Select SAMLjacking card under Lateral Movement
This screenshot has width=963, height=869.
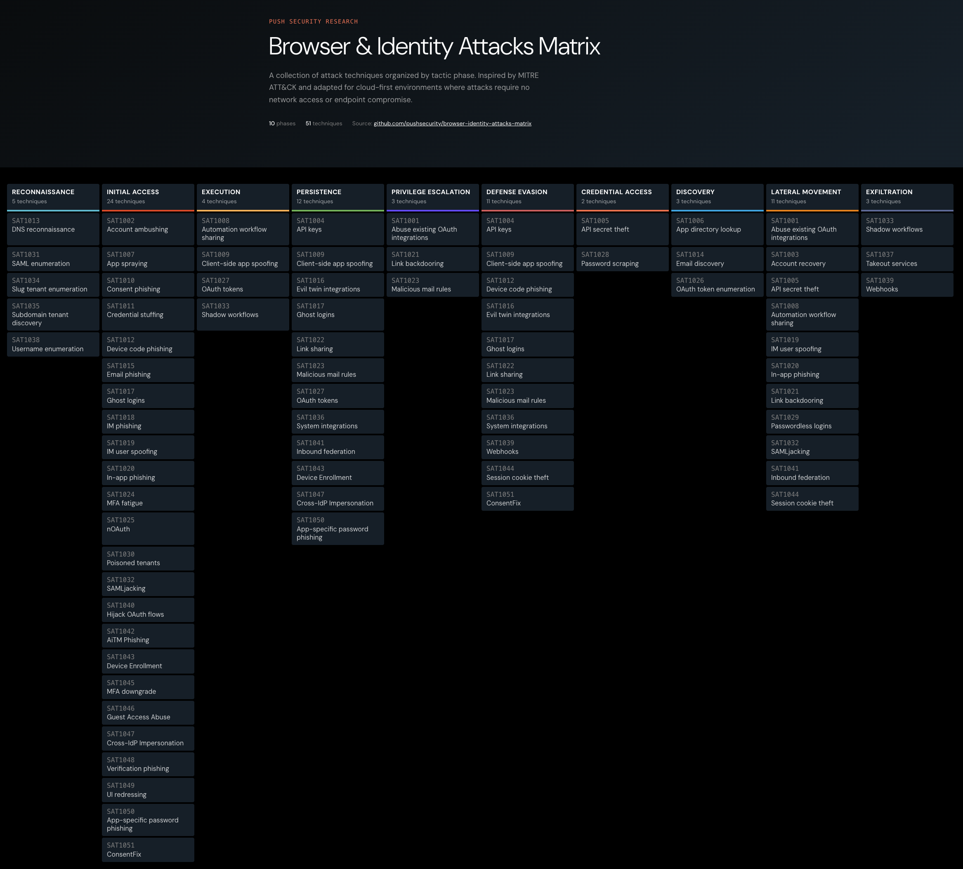pyautogui.click(x=812, y=447)
